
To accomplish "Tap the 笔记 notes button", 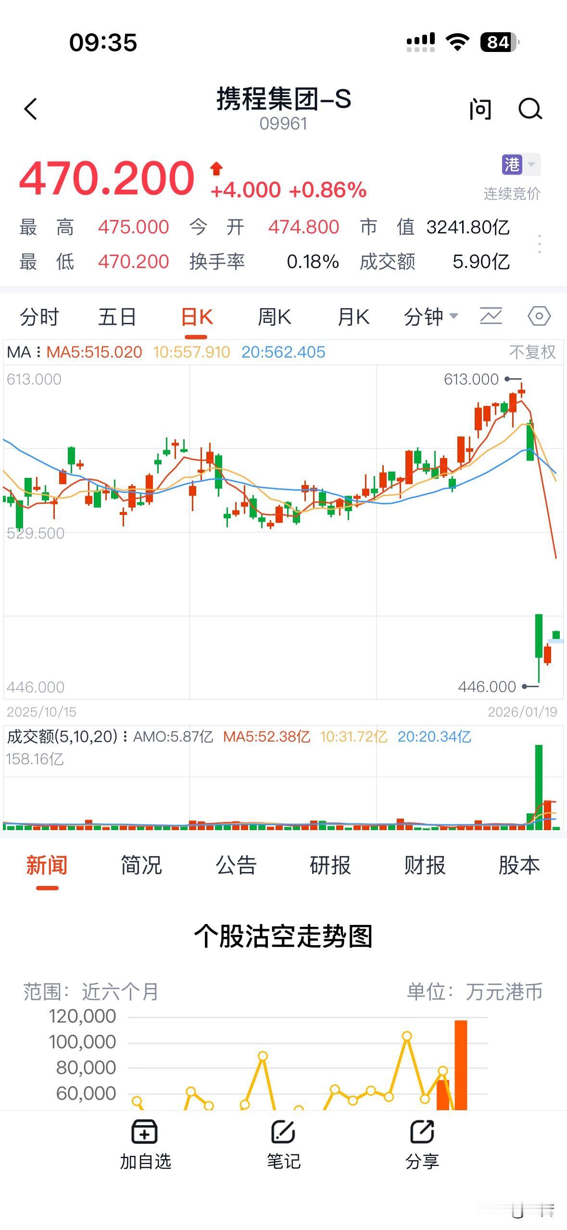I will (x=284, y=1145).
